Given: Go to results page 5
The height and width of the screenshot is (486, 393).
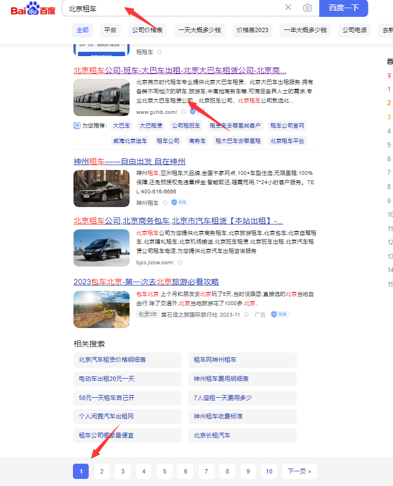Looking at the screenshot, I should tap(164, 471).
